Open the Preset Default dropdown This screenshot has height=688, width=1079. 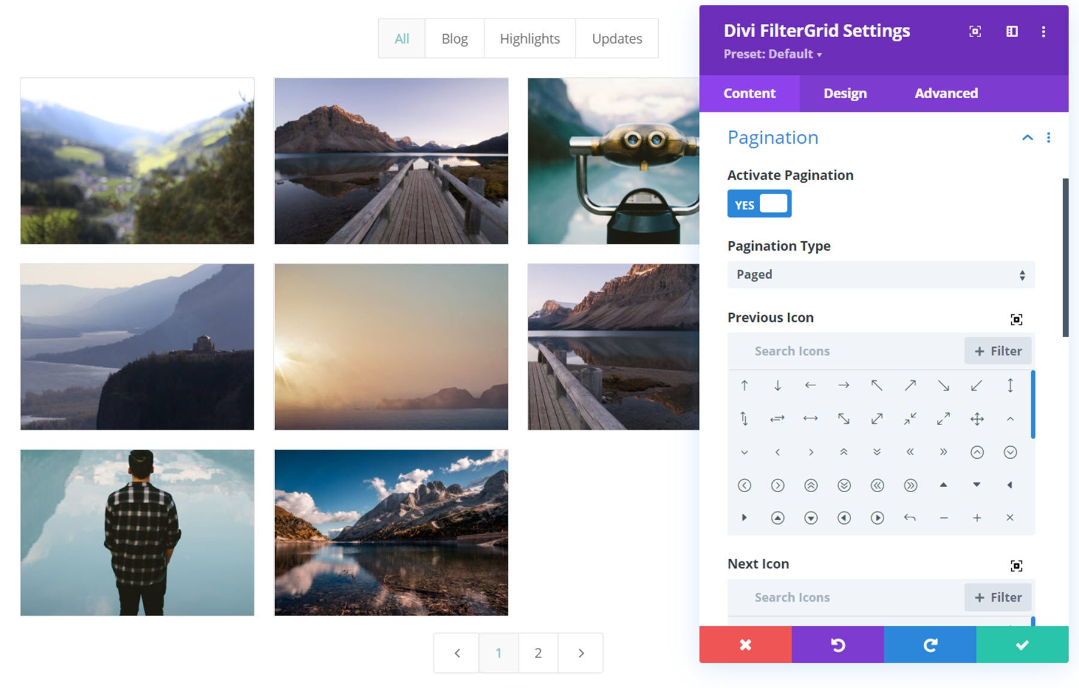click(773, 54)
